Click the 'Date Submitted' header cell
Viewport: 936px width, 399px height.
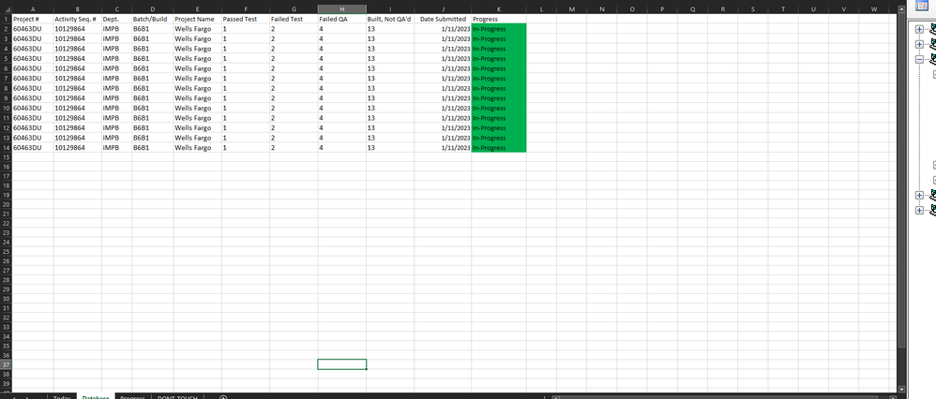[x=443, y=19]
